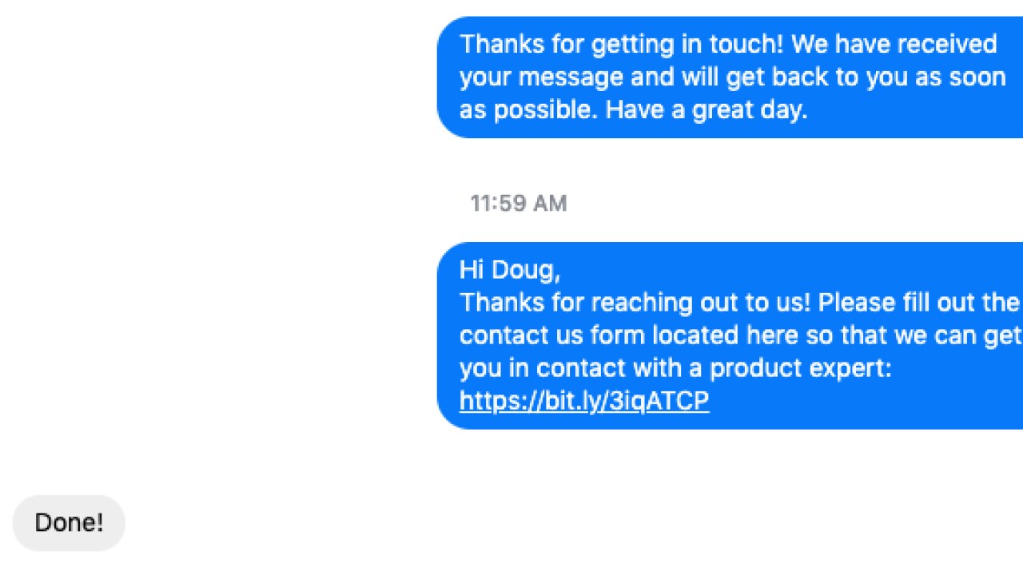Image resolution: width=1023 pixels, height=575 pixels.
Task: Click the empty blue area beside the bit.ly link
Action: (x=863, y=401)
